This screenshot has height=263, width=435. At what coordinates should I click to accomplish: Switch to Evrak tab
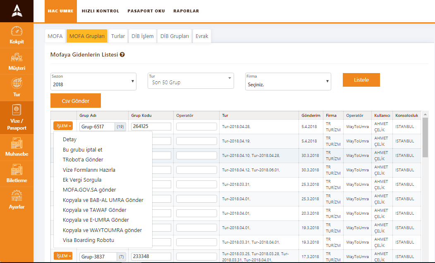click(x=202, y=36)
